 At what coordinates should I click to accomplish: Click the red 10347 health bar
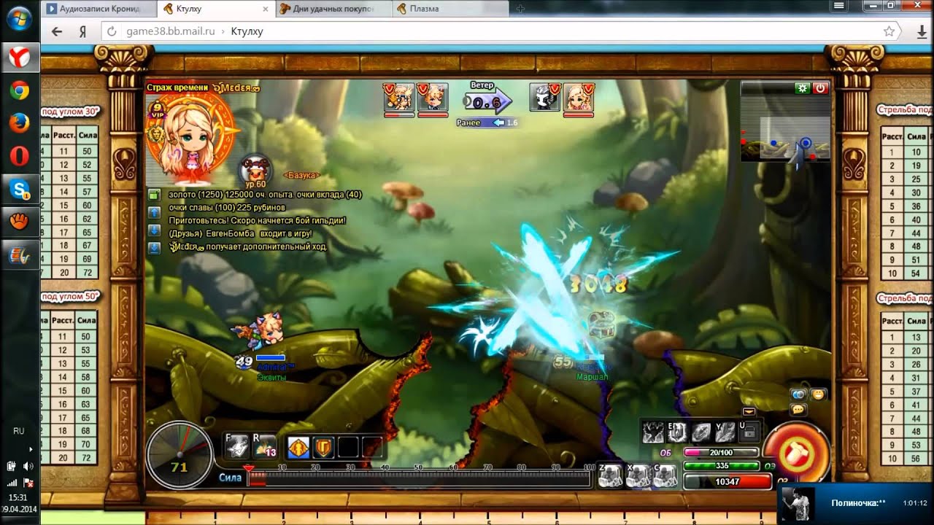[727, 482]
